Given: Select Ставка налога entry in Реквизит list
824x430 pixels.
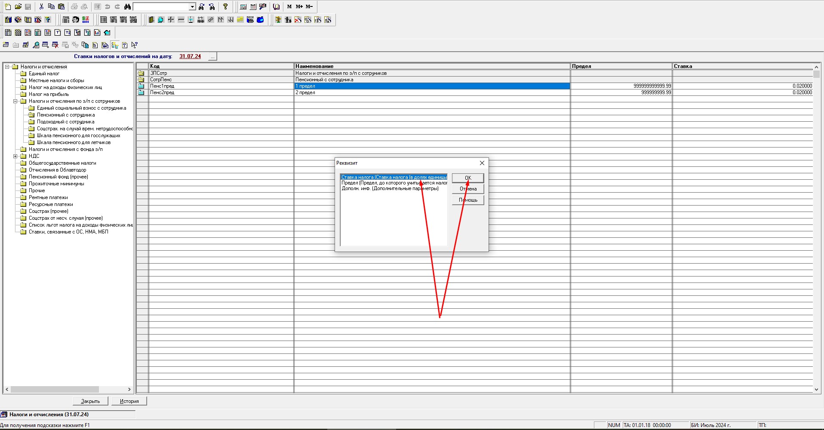Looking at the screenshot, I should (x=394, y=177).
